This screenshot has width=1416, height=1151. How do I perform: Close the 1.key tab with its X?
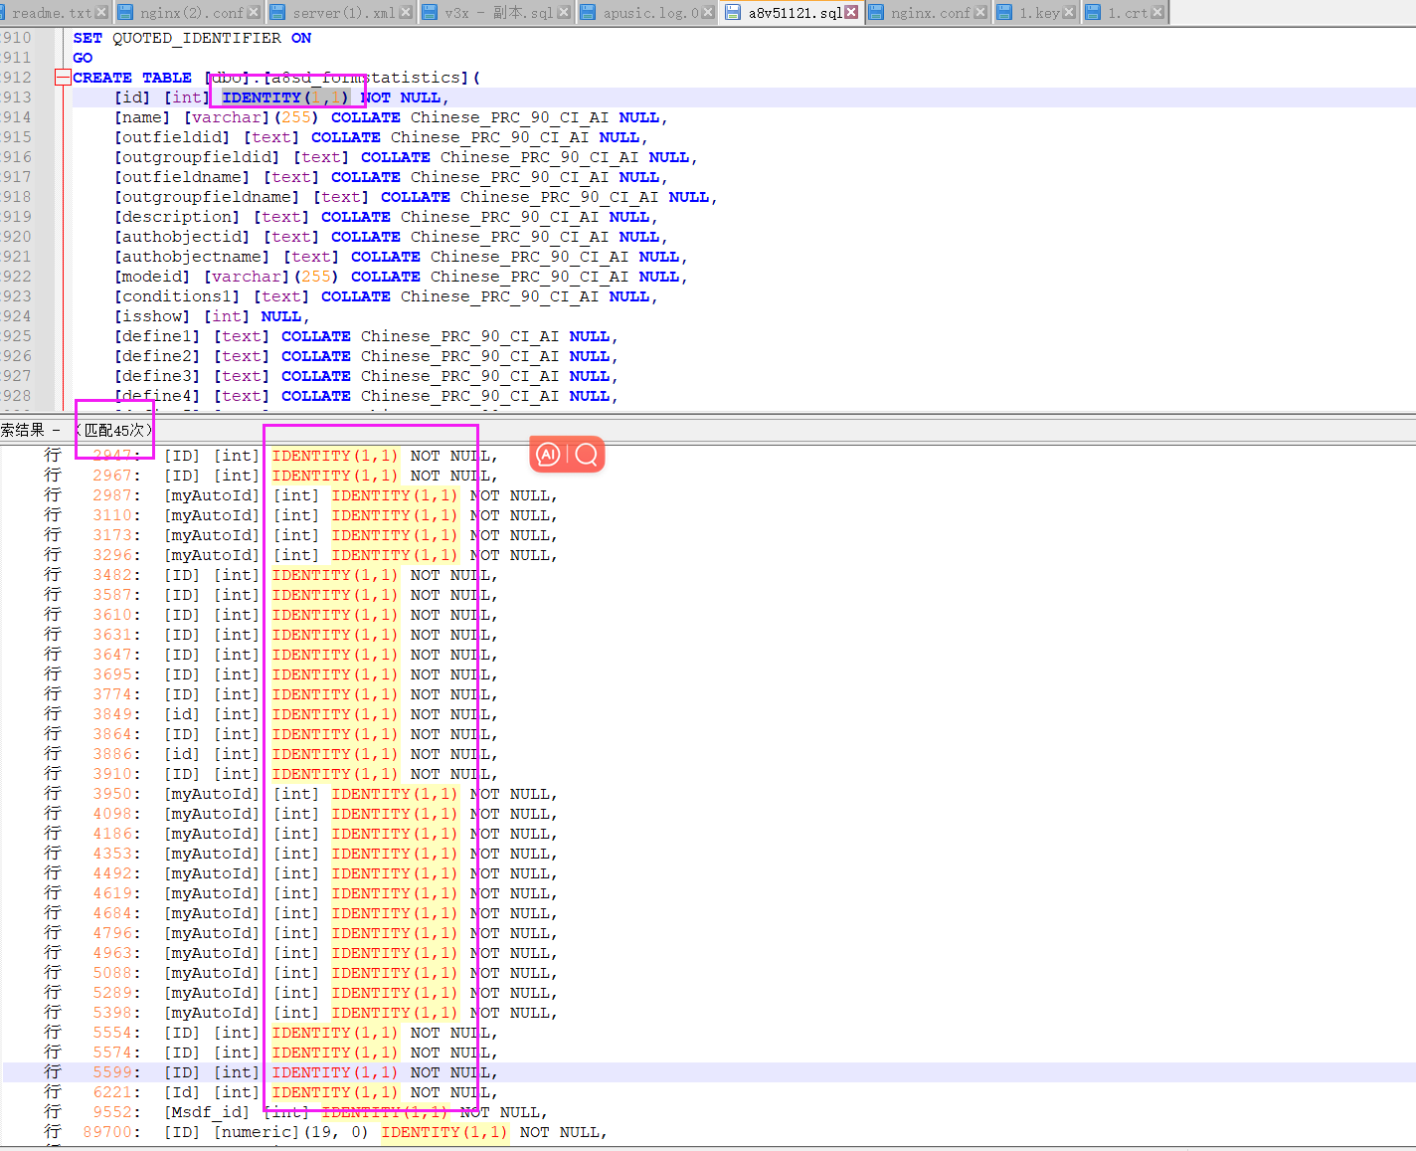click(x=1069, y=13)
